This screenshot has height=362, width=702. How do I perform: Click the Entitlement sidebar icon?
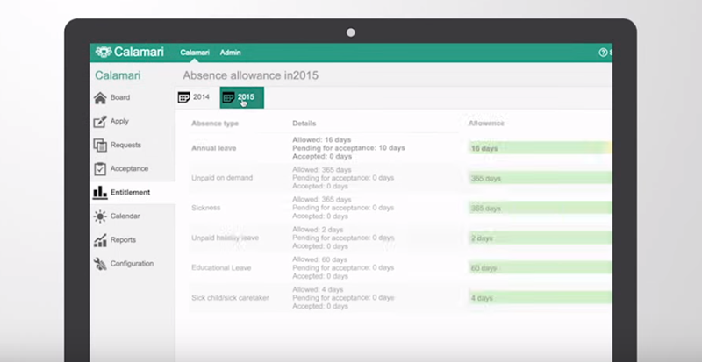100,192
